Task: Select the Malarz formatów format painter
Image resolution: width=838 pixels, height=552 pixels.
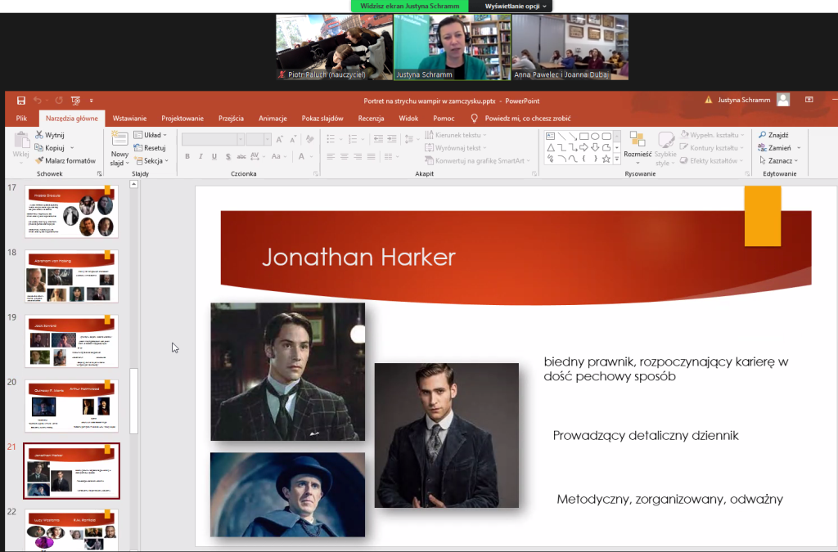Action: pos(65,161)
